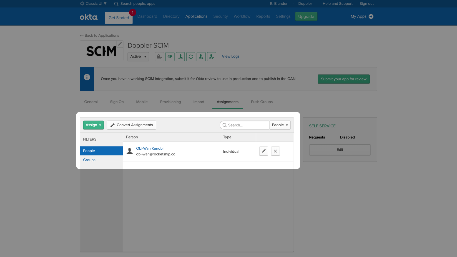457x257 pixels.
Task: Select the People filter
Action: 101,151
